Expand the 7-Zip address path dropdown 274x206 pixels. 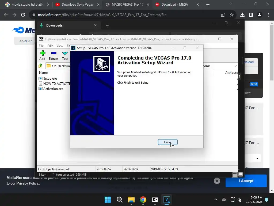point(235,66)
